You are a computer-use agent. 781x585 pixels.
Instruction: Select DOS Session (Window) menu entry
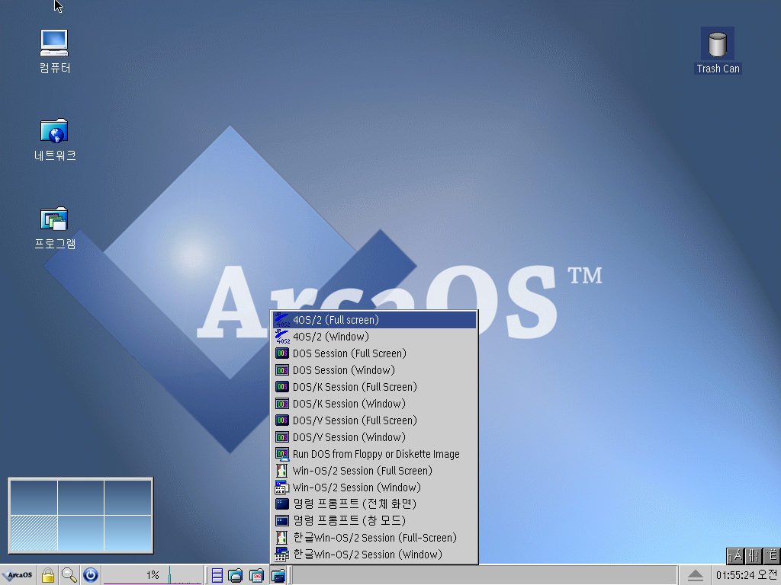pos(343,370)
